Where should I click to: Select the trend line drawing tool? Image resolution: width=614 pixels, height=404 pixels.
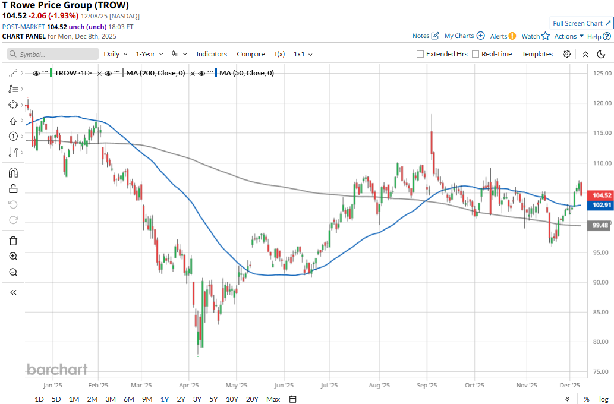coord(13,73)
